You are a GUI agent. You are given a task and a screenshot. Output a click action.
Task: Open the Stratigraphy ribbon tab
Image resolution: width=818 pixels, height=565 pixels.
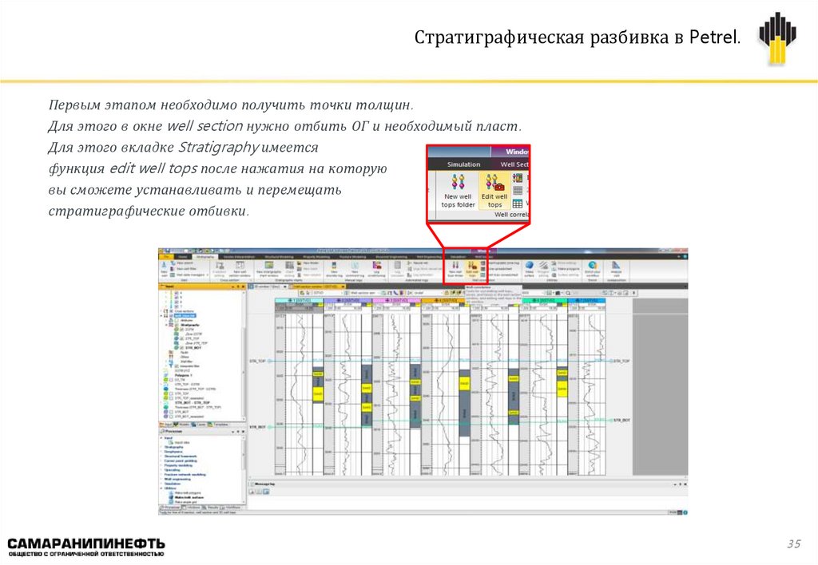[205, 257]
